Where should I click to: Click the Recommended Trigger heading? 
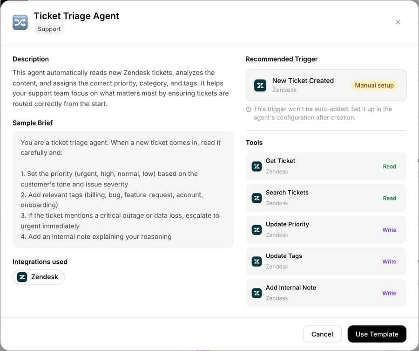(282, 59)
